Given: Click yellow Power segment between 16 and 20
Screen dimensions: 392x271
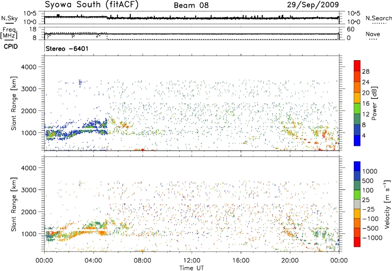Looking at the screenshot, I should [357, 98].
